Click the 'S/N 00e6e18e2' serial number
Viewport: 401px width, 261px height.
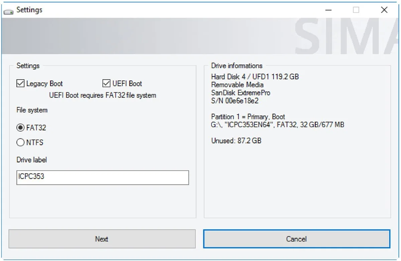pyautogui.click(x=235, y=101)
